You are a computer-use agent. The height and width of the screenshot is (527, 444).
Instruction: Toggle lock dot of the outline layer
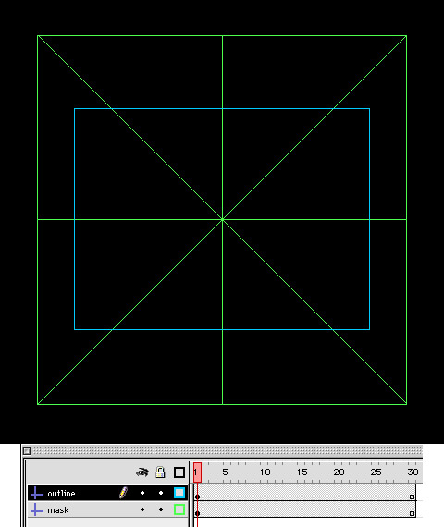(x=161, y=493)
